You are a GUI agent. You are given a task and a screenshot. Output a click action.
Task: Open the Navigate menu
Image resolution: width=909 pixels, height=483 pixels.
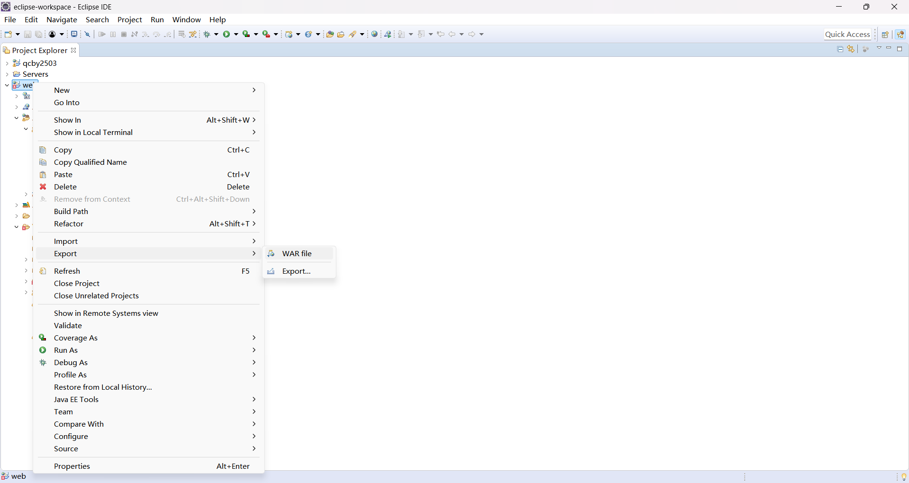62,19
